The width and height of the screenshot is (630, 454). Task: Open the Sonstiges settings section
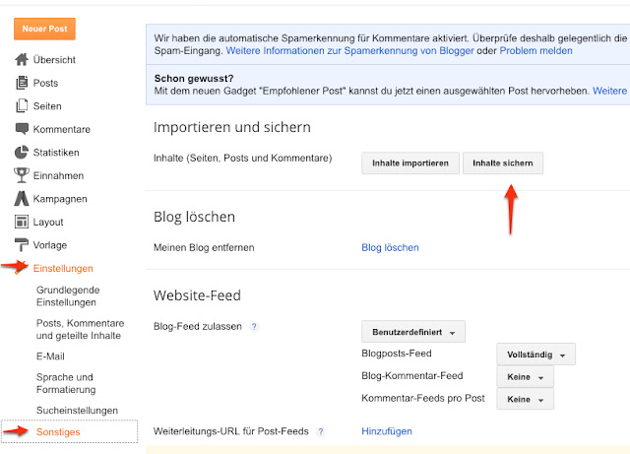pos(58,431)
